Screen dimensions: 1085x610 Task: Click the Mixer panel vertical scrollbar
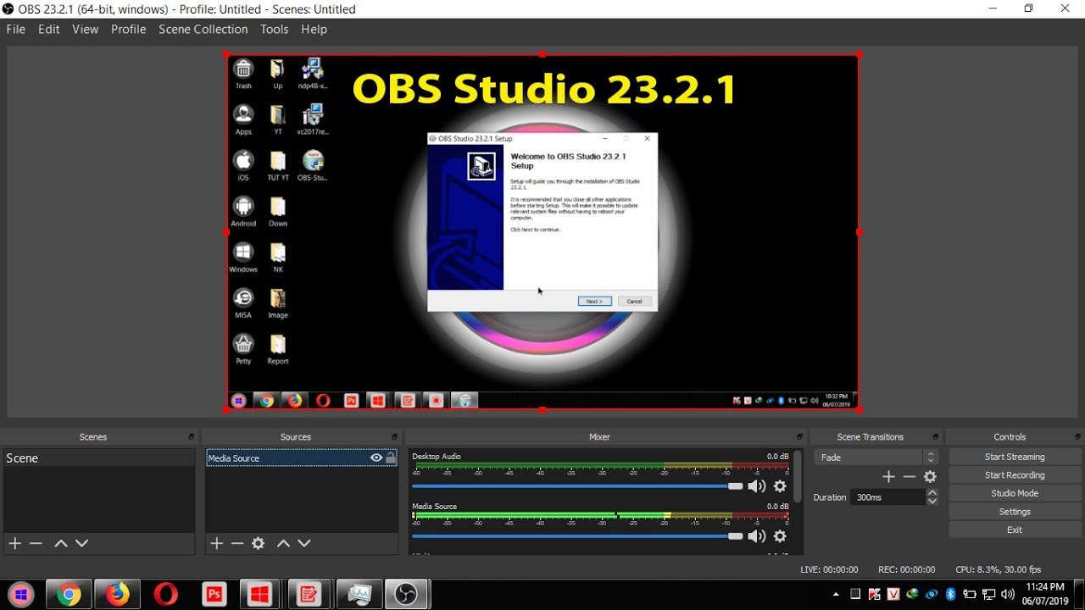pyautogui.click(x=797, y=476)
